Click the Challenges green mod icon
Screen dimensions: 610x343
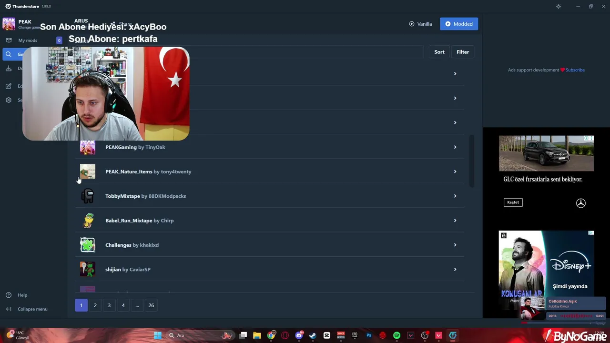88,245
